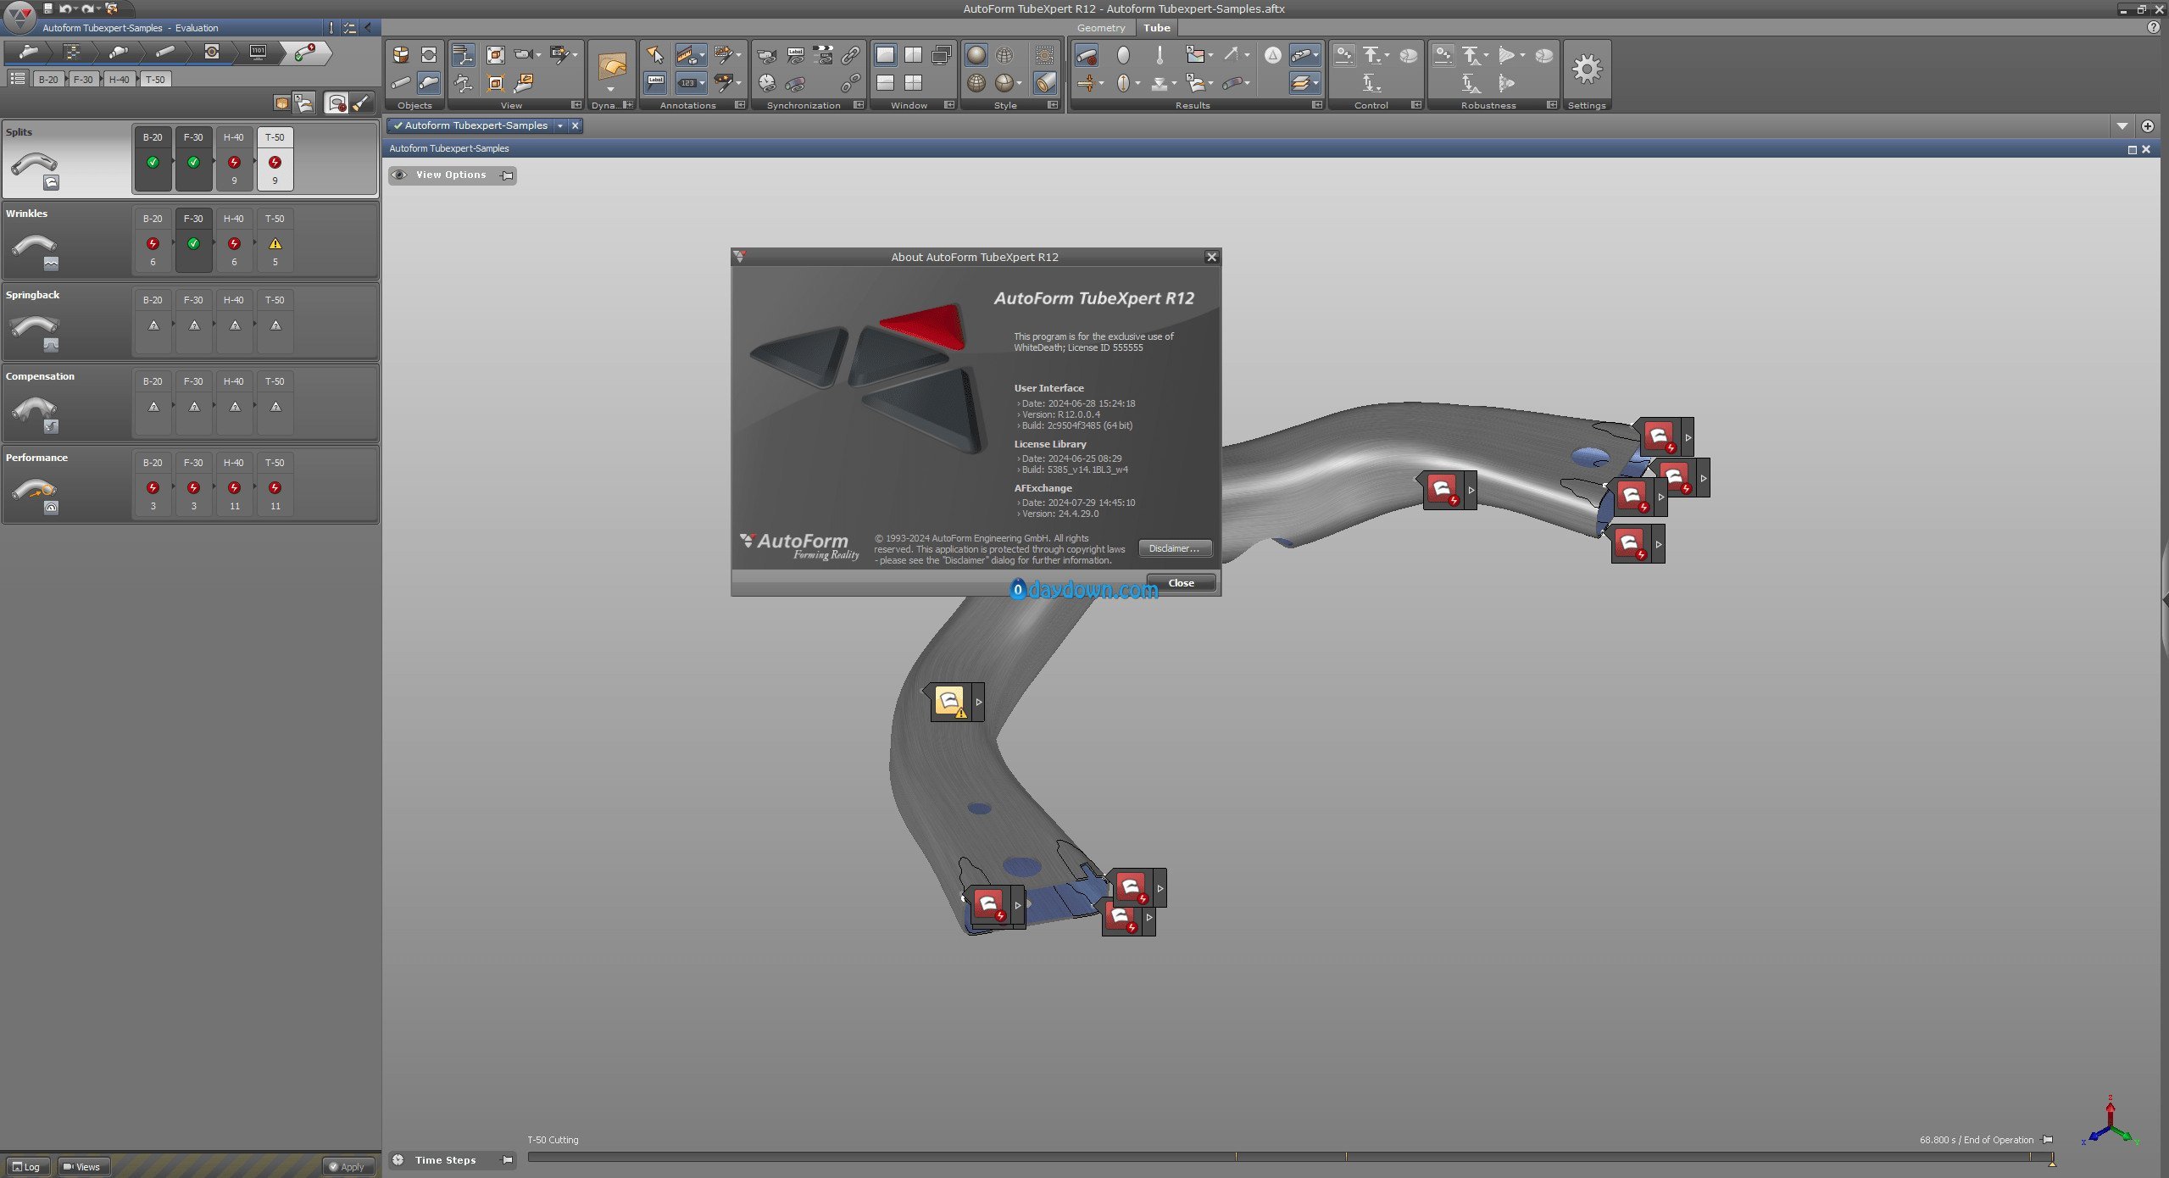Toggle the coordinate system display icon
The height and width of the screenshot is (1178, 2169).
(463, 56)
